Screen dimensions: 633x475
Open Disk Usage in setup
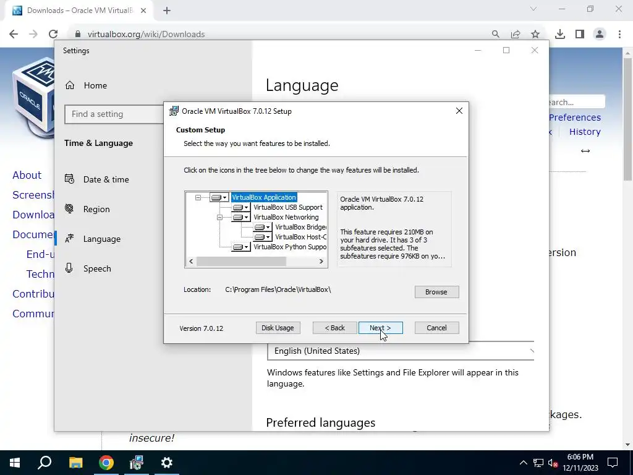[278, 328]
